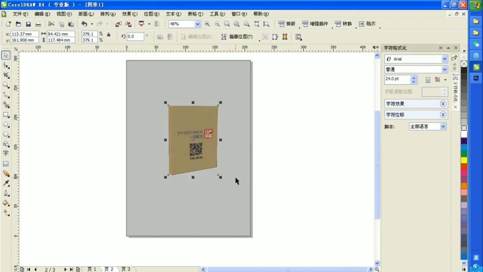483x272 pixels.
Task: Select the Outline pen tool
Action: pyautogui.click(x=6, y=193)
